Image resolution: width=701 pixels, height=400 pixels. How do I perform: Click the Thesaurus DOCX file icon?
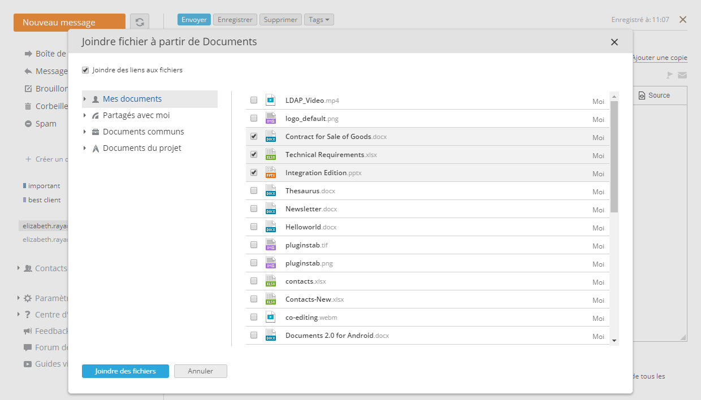[x=270, y=191]
